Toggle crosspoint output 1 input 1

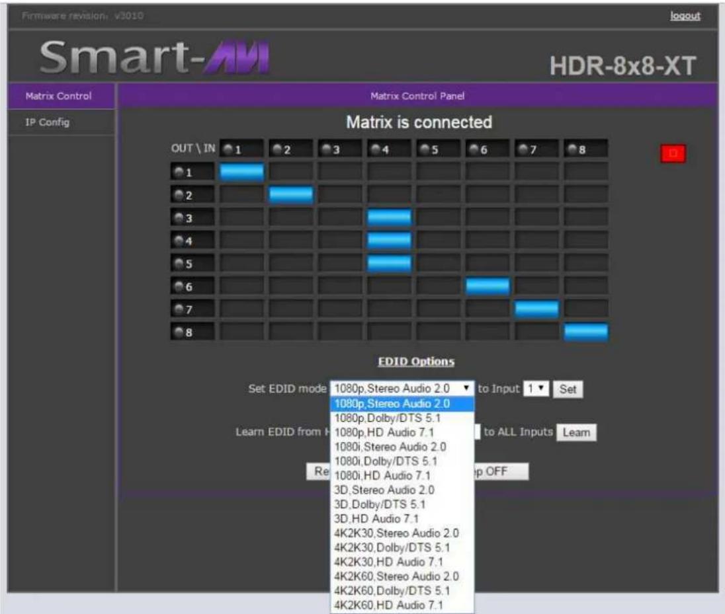242,172
